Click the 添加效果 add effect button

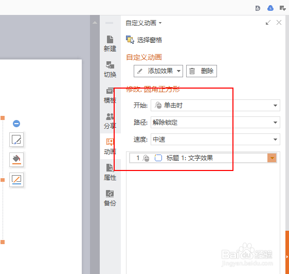click(x=158, y=71)
